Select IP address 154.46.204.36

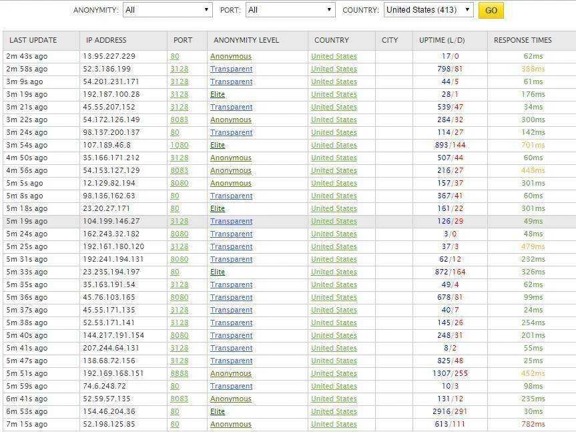point(109,411)
